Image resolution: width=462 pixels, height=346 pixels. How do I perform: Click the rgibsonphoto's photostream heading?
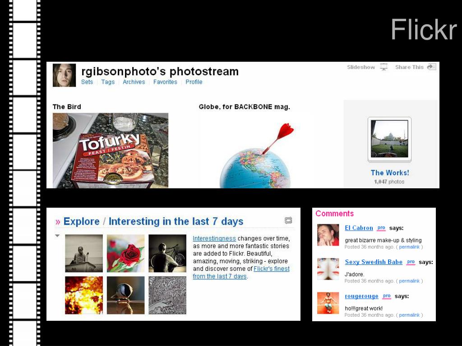coord(160,72)
